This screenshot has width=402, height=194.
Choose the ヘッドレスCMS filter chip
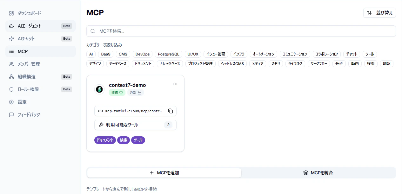pos(232,64)
